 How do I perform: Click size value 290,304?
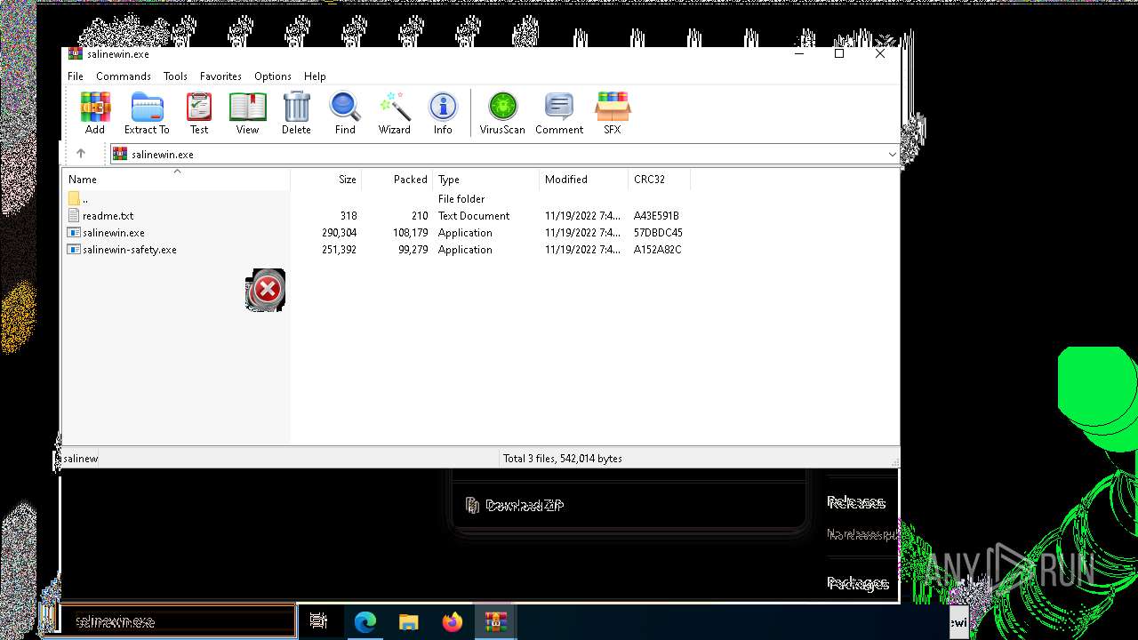[339, 233]
